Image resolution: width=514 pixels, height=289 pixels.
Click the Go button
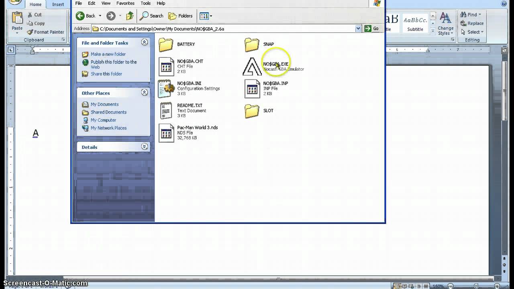[x=372, y=28]
